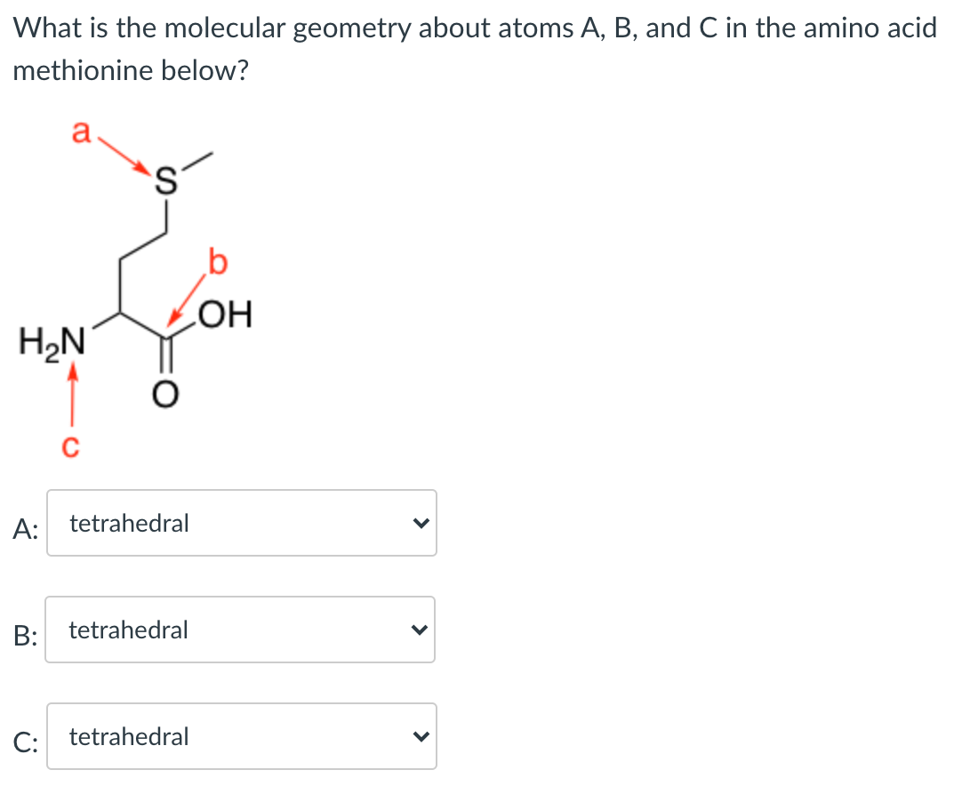Click the double-bonded O atom
This screenshot has height=786, width=978.
point(165,394)
